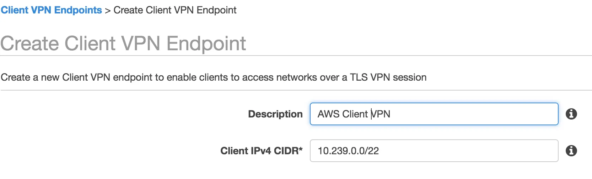Click the 'Description' field label
This screenshot has width=592, height=179.
[275, 114]
